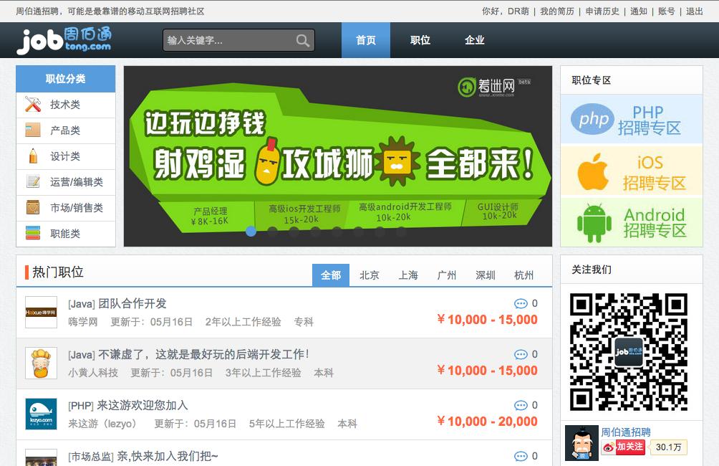Click the search magnifier icon

click(x=302, y=40)
